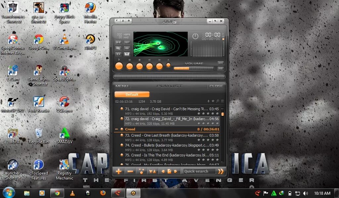339x198 pixels.
Task: Skip to next track button
Action: coord(159,66)
